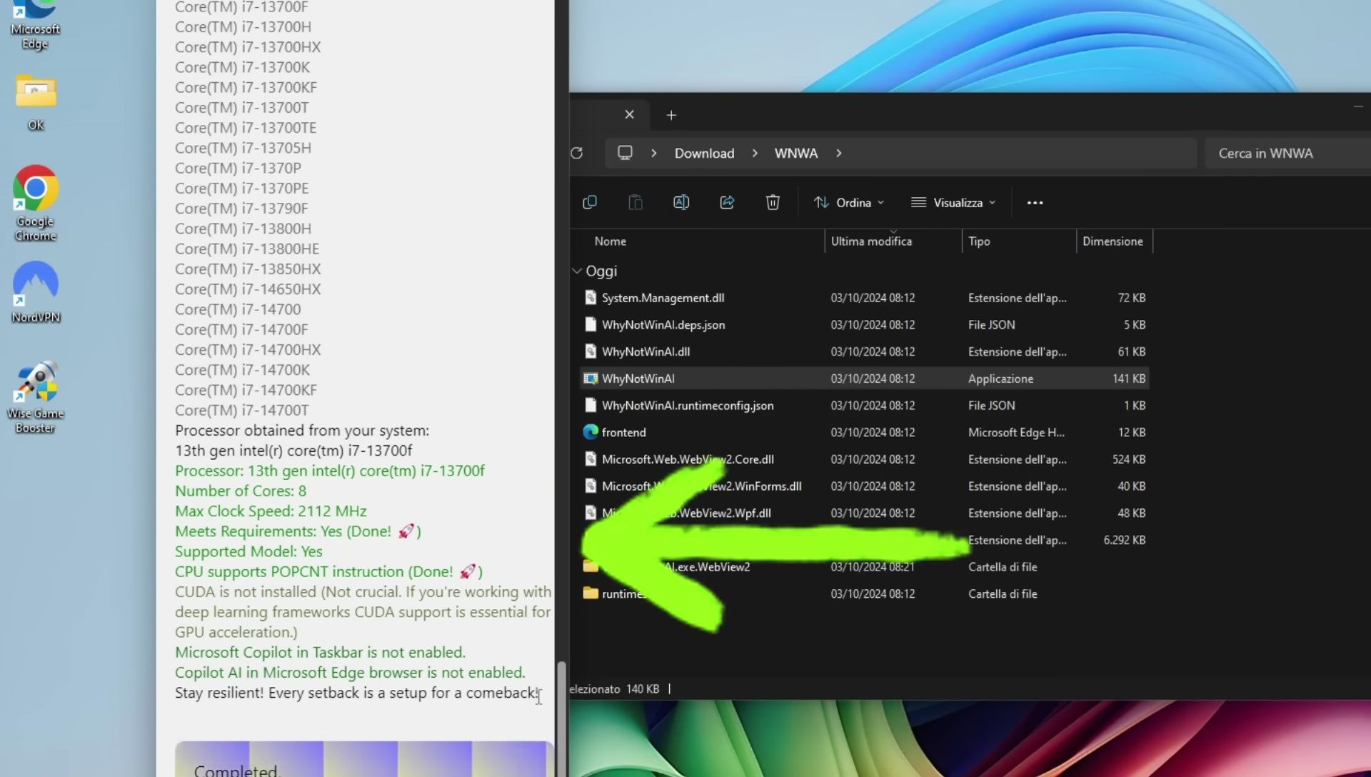Click icon of WhyNotWinAI.runtimeconfig.json
Image resolution: width=1371 pixels, height=777 pixels.
point(591,406)
